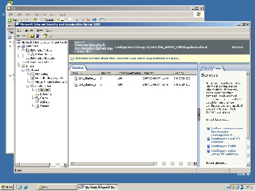Toggle the Show/Hide Console Tree toolbar icon

[x=38, y=36]
